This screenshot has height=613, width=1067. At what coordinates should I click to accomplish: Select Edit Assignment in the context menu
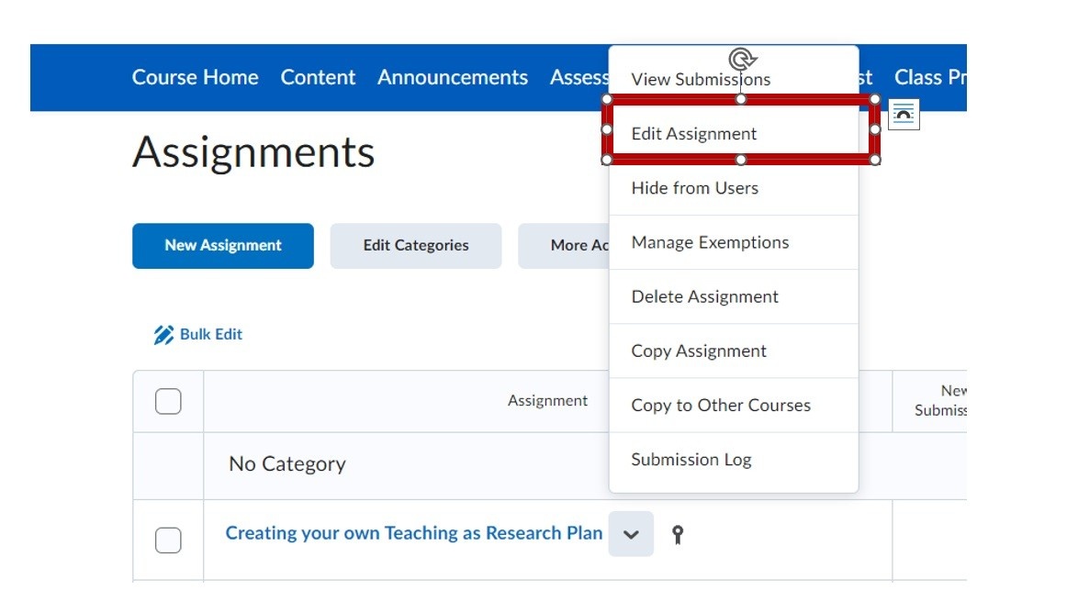[x=694, y=134]
